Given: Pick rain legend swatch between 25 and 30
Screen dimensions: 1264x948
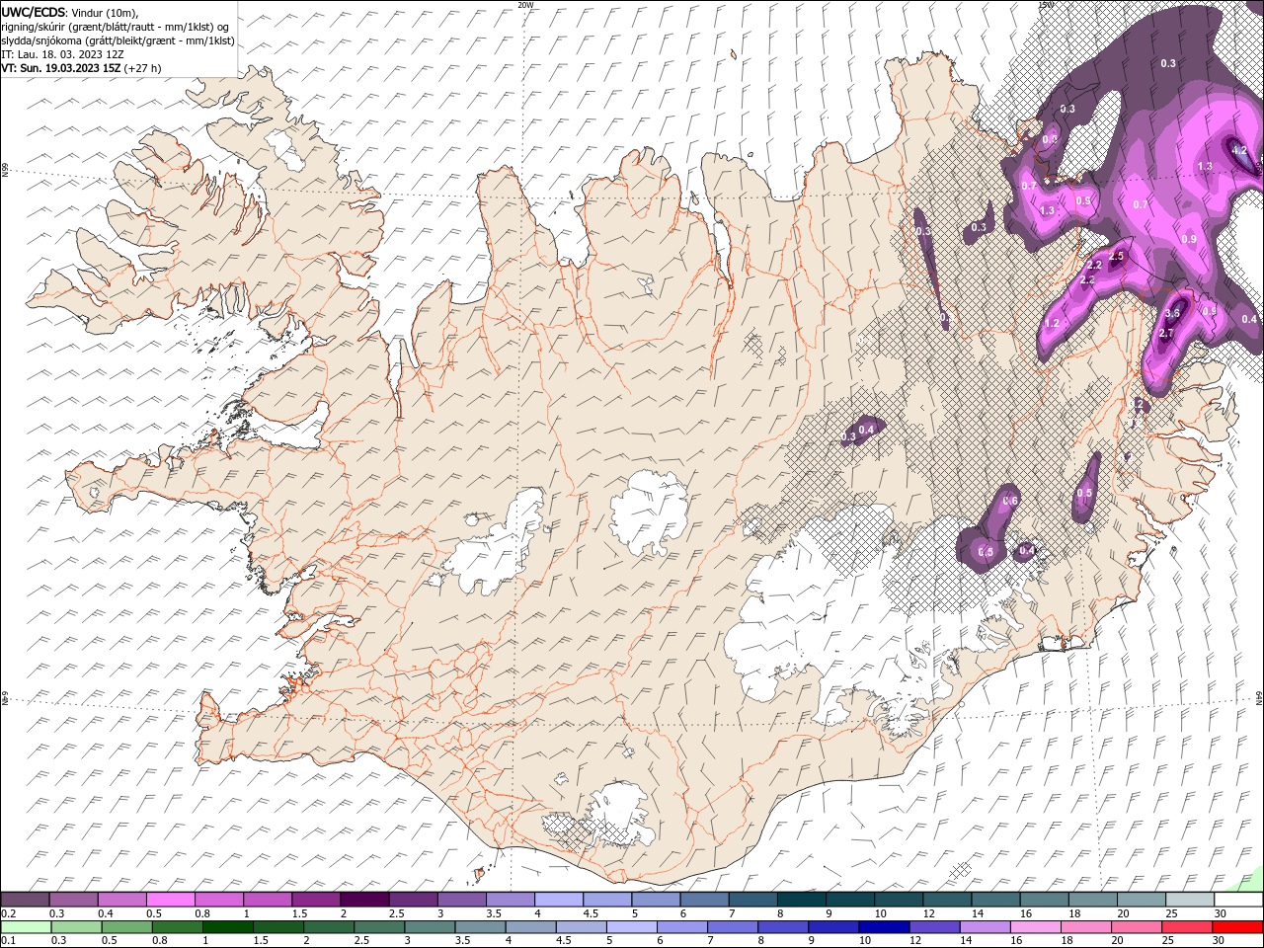Looking at the screenshot, I should [1188, 927].
